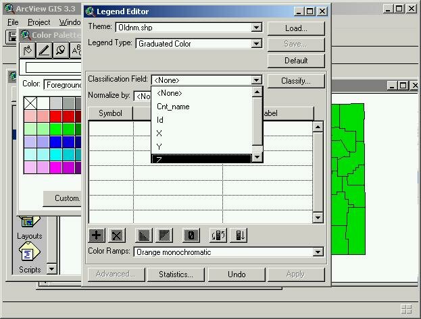
Task: Click the Custom button in Color Palette
Action: click(62, 198)
